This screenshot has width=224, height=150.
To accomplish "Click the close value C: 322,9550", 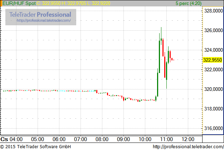I will click(x=48, y=3).
